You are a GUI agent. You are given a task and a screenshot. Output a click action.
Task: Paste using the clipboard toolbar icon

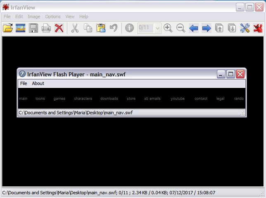pos(101,28)
